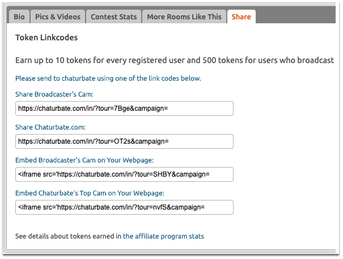Click the Embed Broadcaster's Cam iframe field
The height and width of the screenshot is (259, 343).
[x=124, y=174]
